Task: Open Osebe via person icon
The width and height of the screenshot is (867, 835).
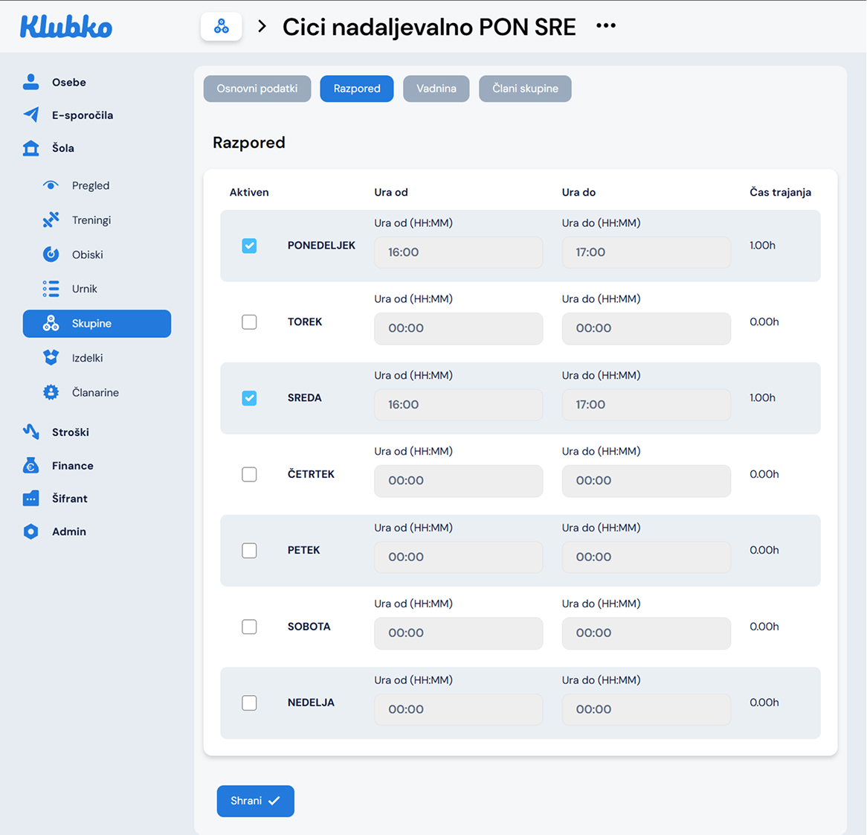Action: click(30, 82)
